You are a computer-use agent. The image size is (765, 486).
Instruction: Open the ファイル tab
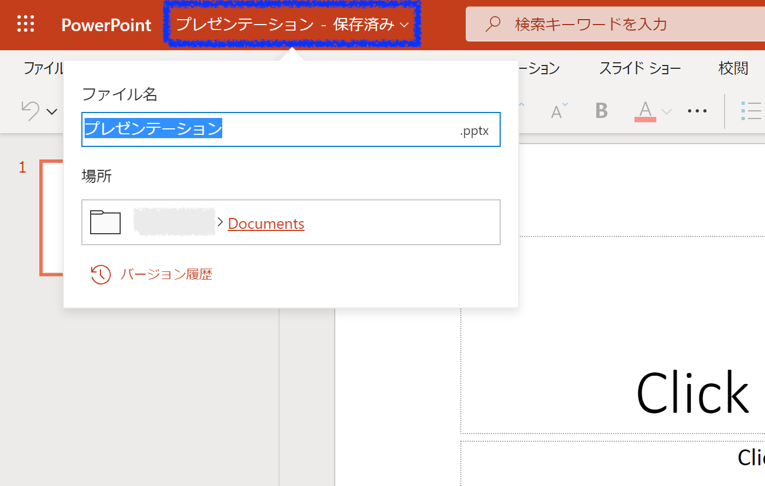click(x=43, y=68)
